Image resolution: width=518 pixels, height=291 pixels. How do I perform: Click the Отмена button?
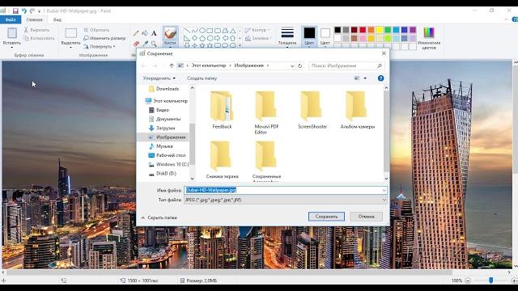(x=367, y=217)
